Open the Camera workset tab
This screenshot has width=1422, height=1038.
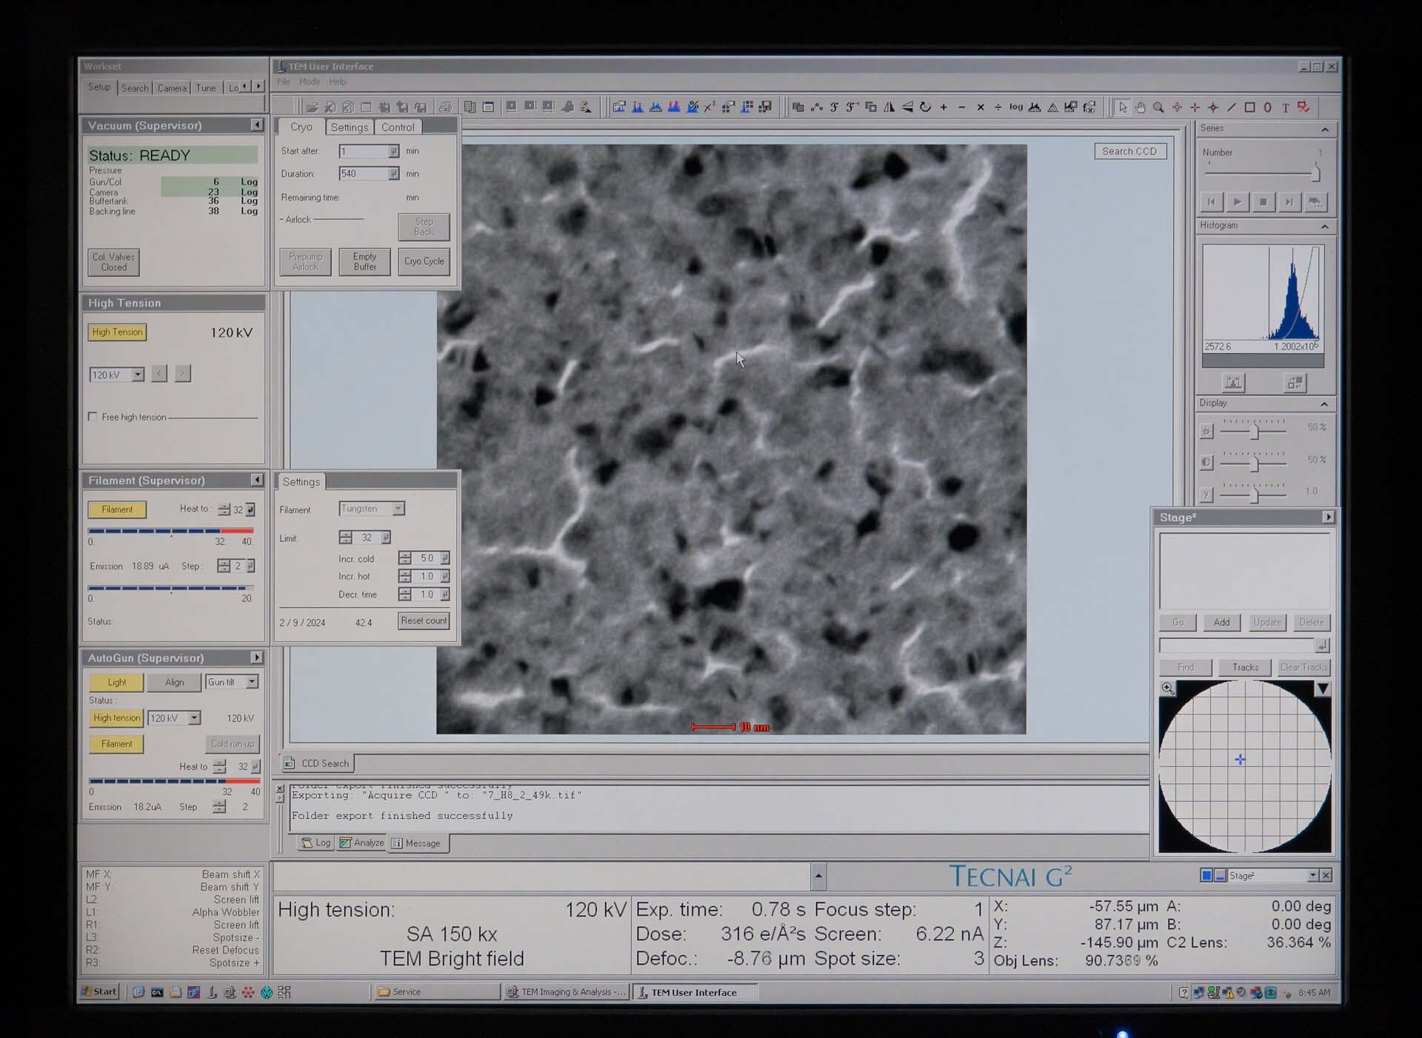click(x=172, y=88)
